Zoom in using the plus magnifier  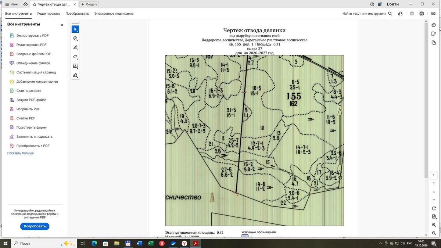pos(434,225)
